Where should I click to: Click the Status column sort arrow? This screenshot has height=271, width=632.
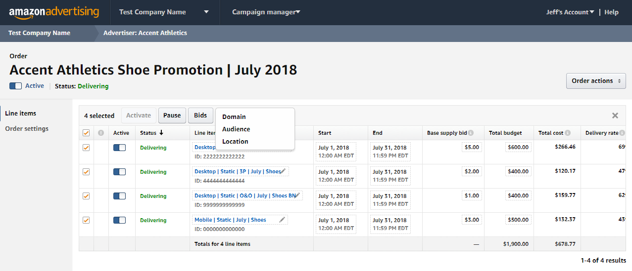point(161,133)
